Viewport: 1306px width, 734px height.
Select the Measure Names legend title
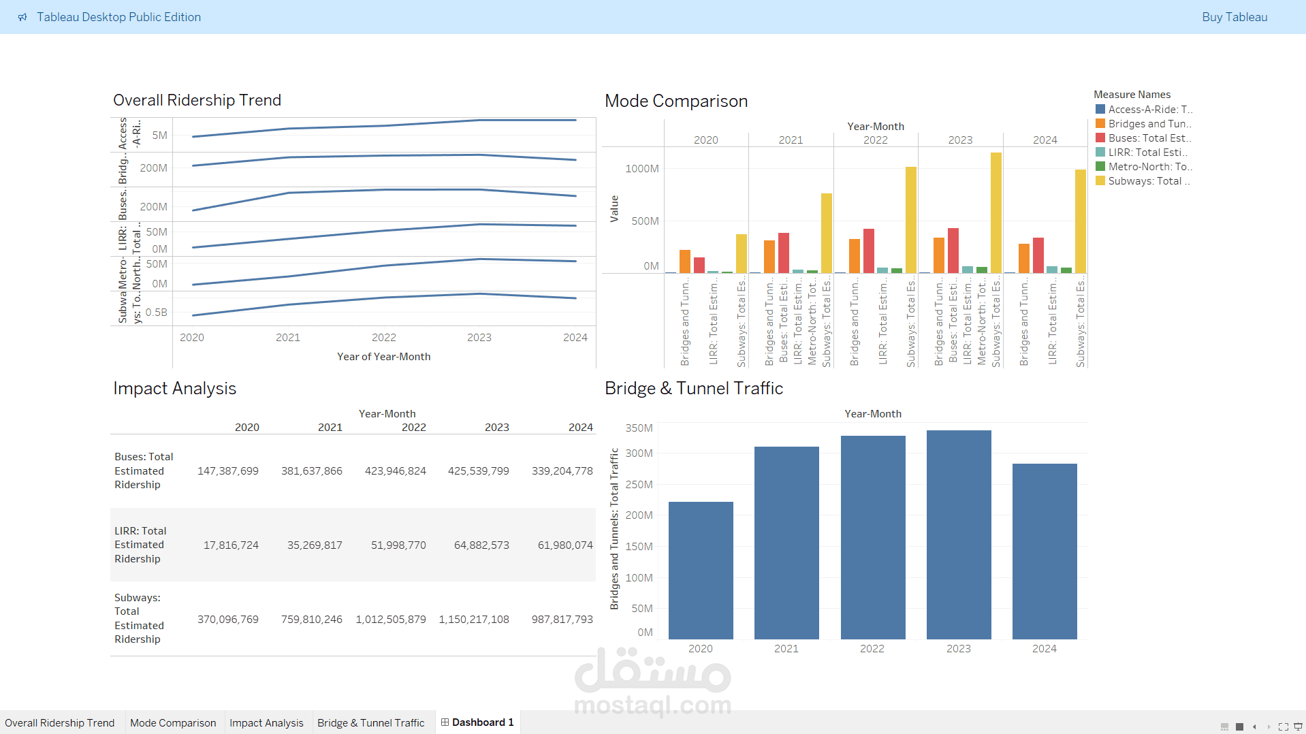pos(1132,95)
